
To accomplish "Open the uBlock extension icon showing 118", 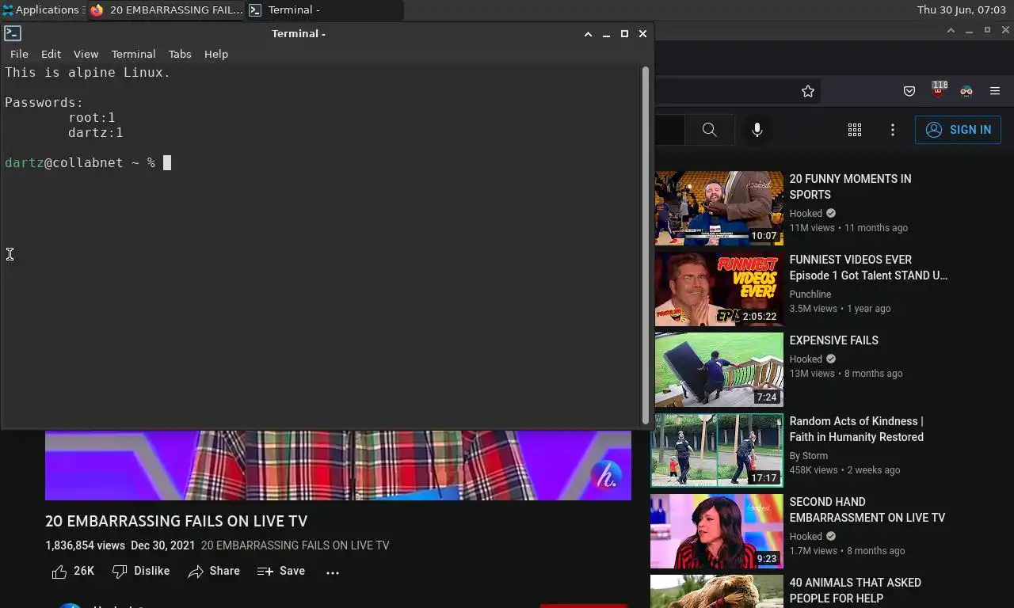I will click(x=938, y=90).
